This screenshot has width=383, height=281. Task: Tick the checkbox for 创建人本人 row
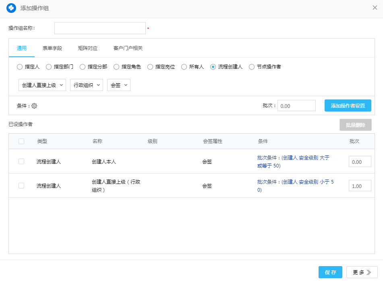point(21,161)
